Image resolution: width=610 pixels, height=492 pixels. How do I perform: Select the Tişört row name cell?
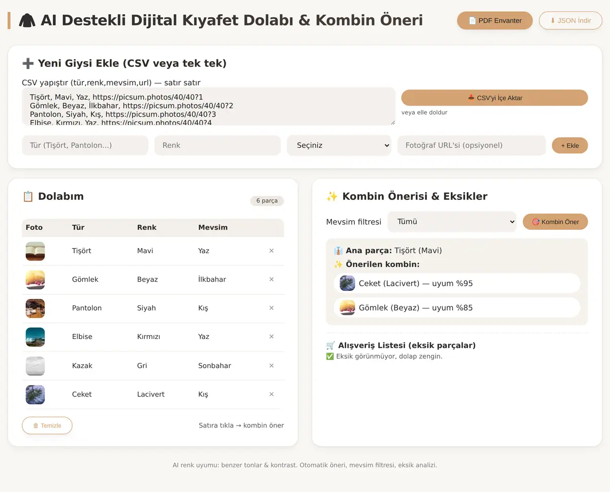point(82,251)
